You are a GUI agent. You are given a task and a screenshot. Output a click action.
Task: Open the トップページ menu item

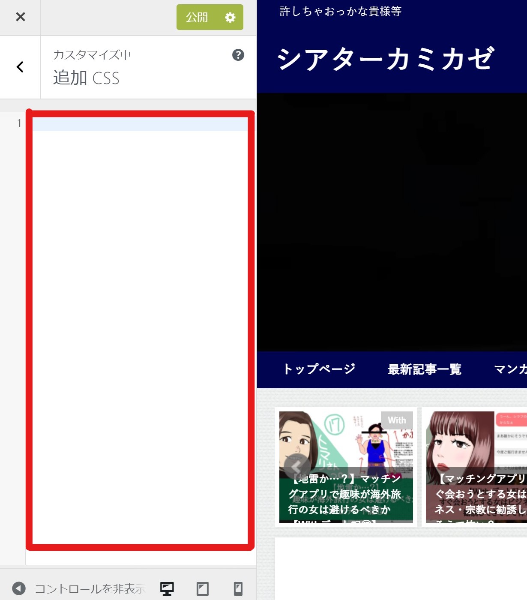(319, 369)
